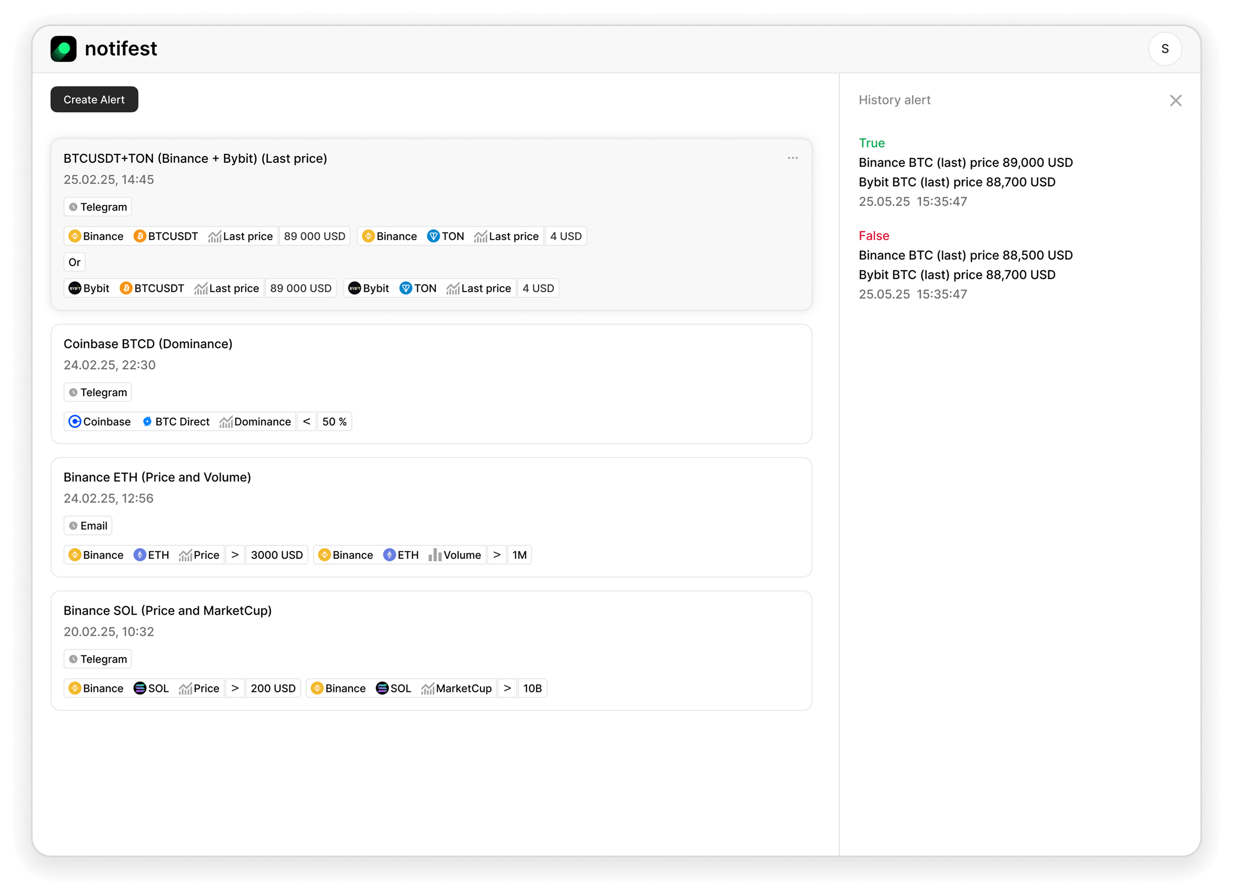The image size is (1233, 895).
Task: Open the user avatar S menu
Action: (1164, 49)
